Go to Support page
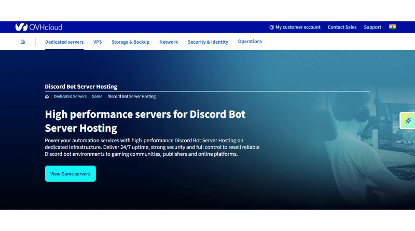Image resolution: width=415 pixels, height=231 pixels. point(372,27)
